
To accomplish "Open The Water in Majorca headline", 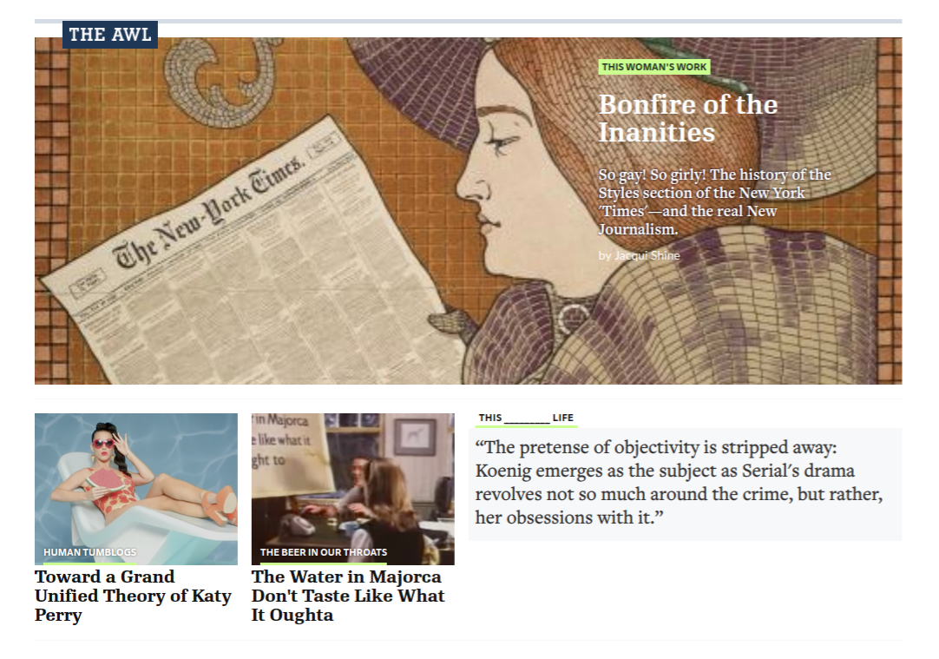I will (x=348, y=596).
